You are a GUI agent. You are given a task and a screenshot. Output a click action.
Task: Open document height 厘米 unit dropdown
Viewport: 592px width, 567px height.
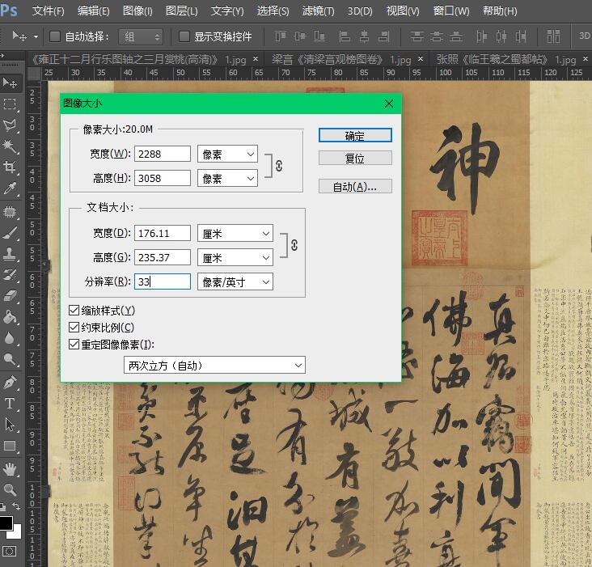pyautogui.click(x=235, y=258)
